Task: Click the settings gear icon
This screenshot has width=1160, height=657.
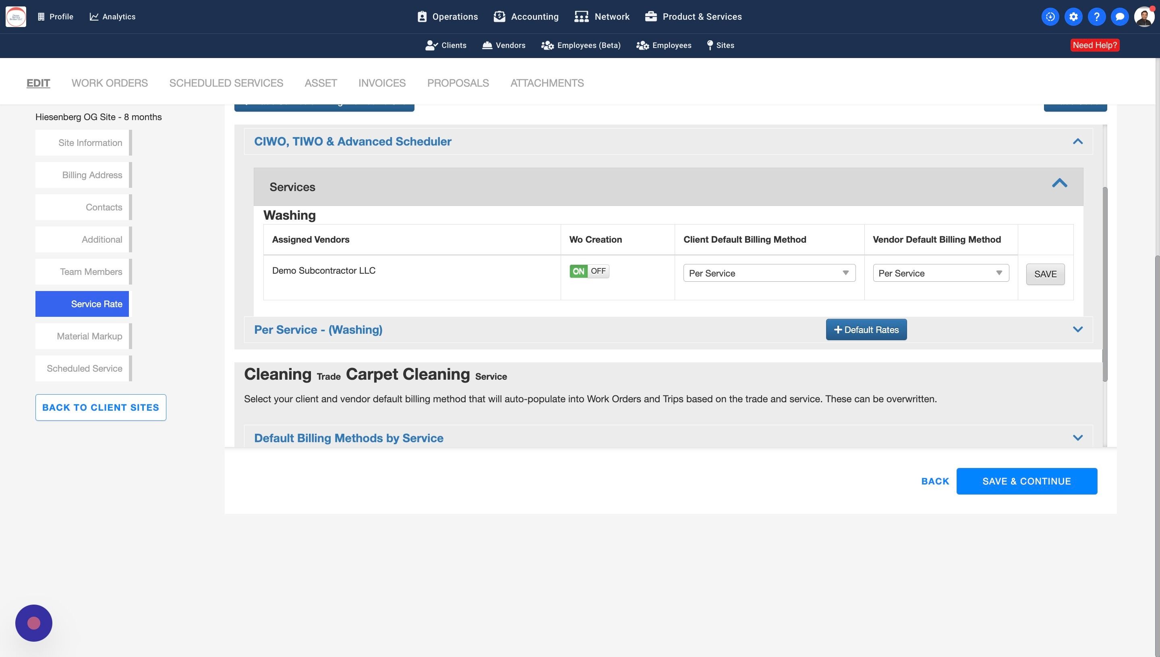Action: point(1073,17)
